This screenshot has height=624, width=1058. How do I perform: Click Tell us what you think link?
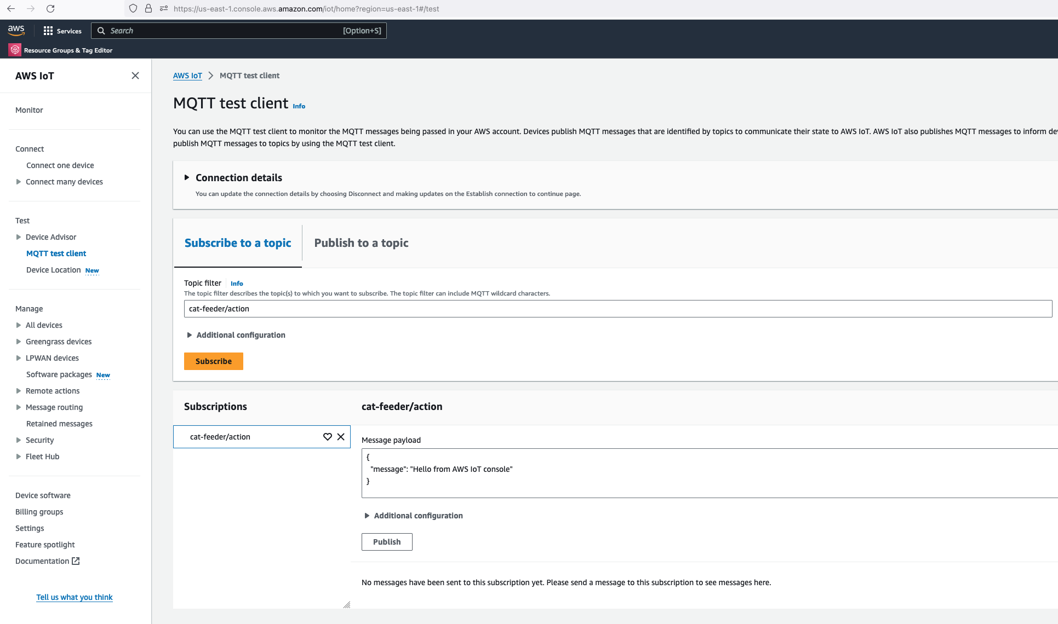coord(75,597)
